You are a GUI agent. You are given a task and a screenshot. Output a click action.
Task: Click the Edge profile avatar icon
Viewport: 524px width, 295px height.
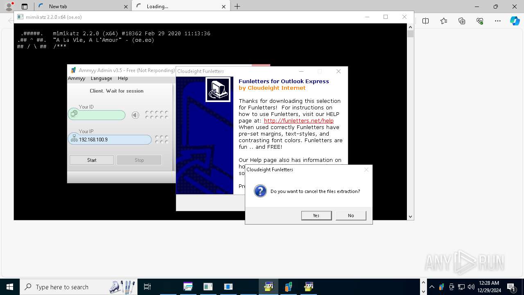pyautogui.click(x=9, y=7)
